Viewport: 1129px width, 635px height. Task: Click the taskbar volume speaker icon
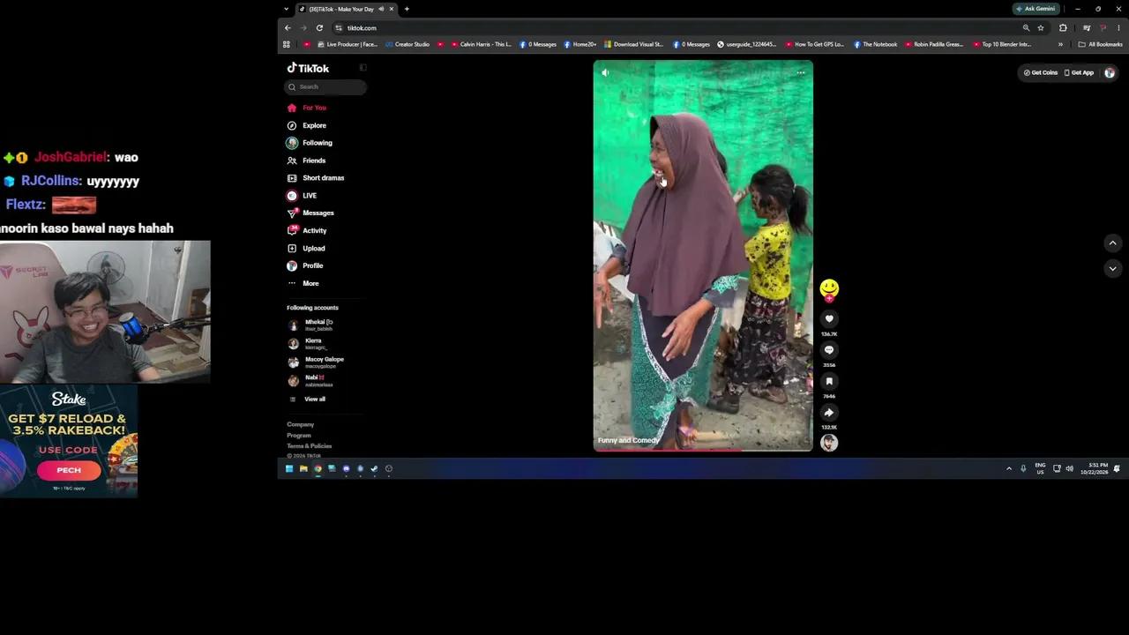pyautogui.click(x=1070, y=468)
